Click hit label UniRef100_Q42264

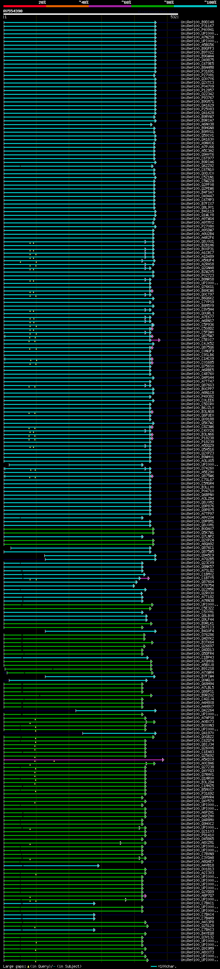click(x=197, y=710)
